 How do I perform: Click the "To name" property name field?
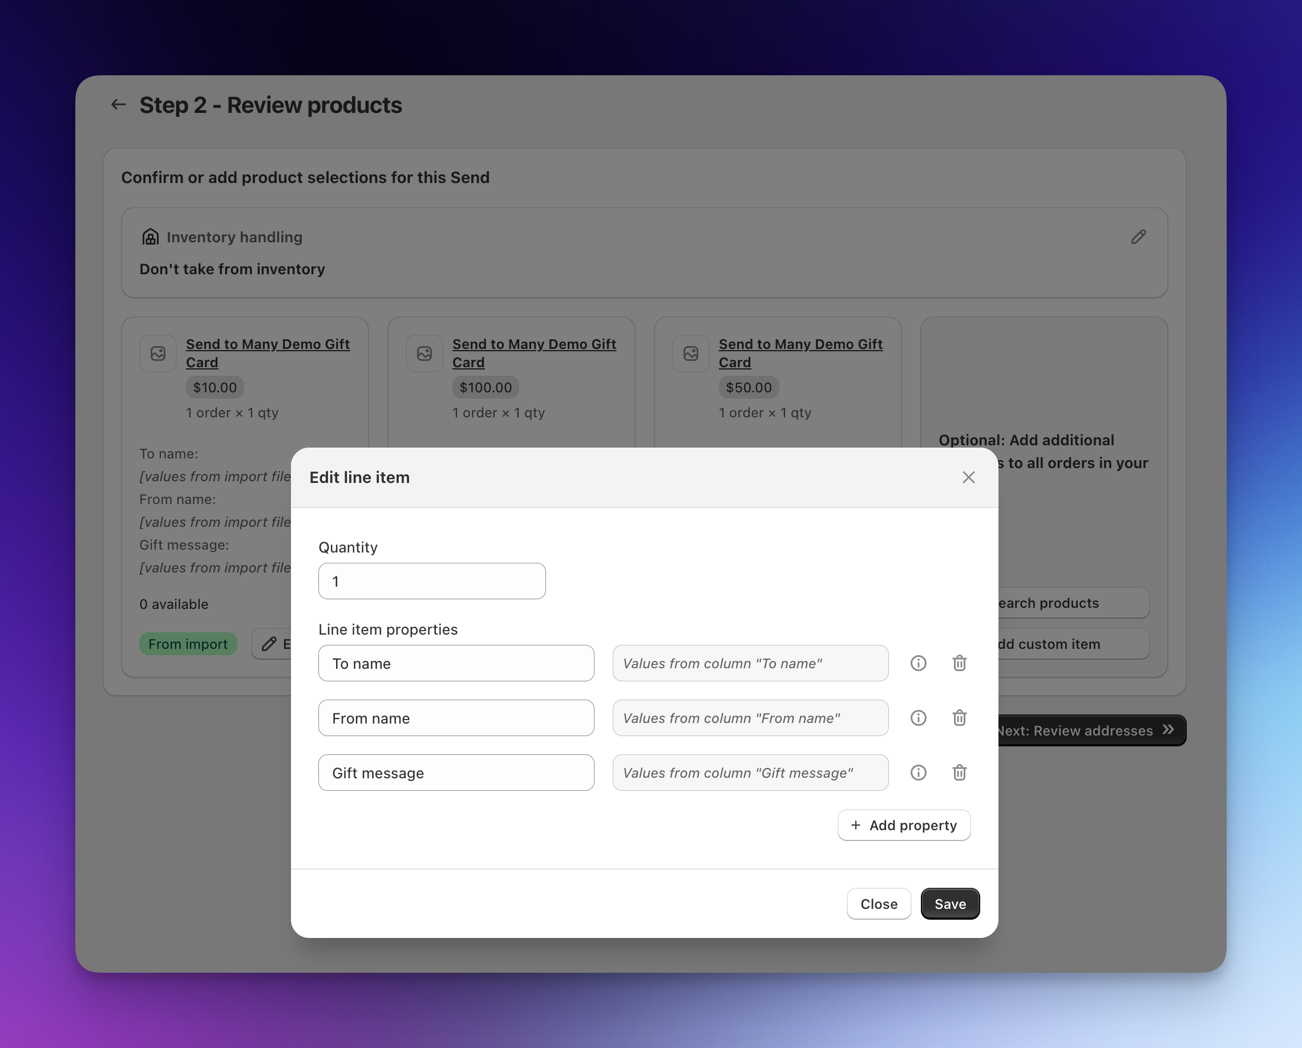pos(456,664)
